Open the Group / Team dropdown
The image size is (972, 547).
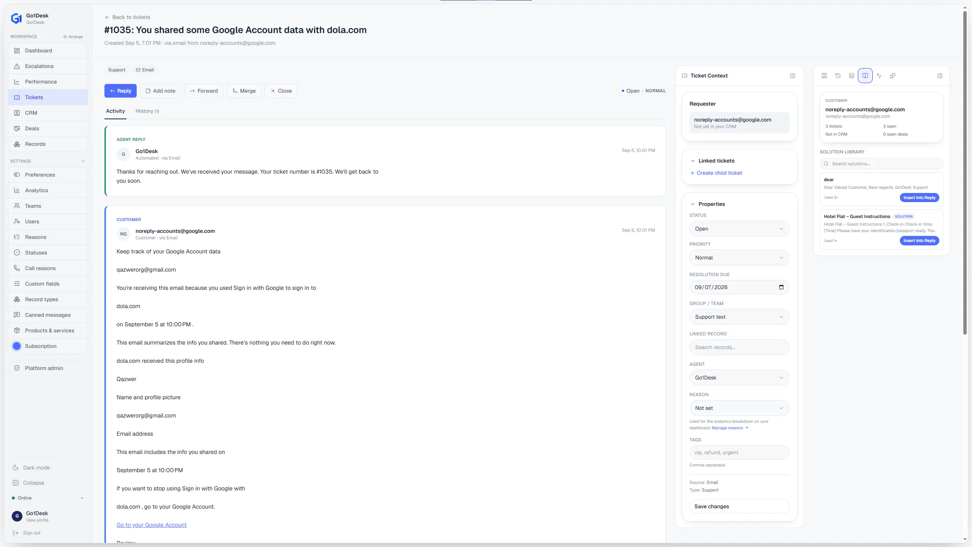click(739, 317)
